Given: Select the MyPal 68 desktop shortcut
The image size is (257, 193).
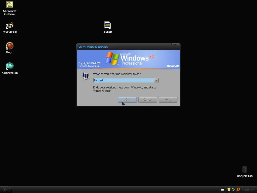Looking at the screenshot, I should coord(10,27).
